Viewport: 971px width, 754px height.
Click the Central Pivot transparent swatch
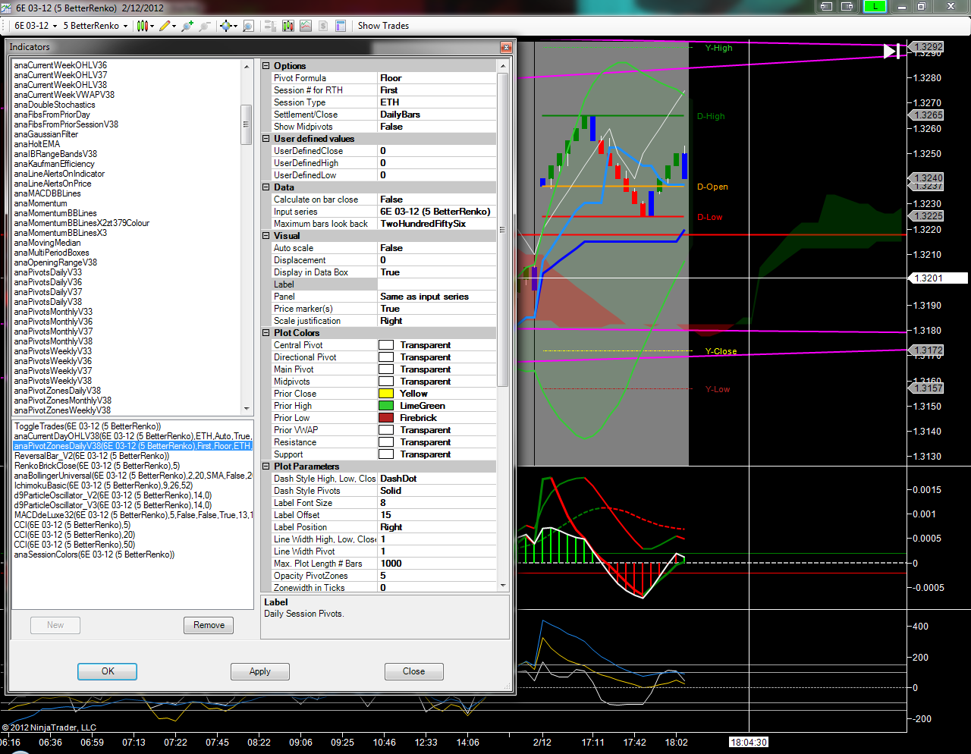coord(386,345)
